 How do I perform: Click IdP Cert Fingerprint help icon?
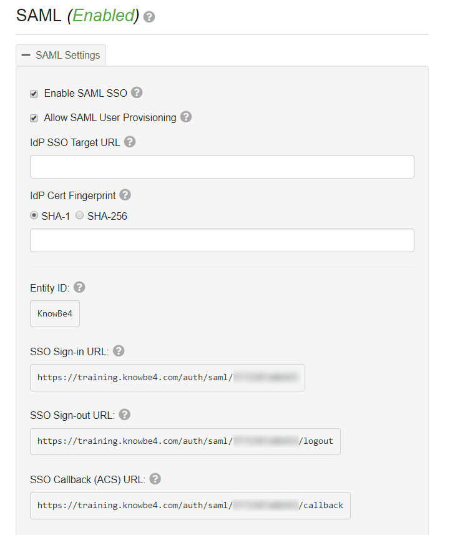click(x=125, y=195)
